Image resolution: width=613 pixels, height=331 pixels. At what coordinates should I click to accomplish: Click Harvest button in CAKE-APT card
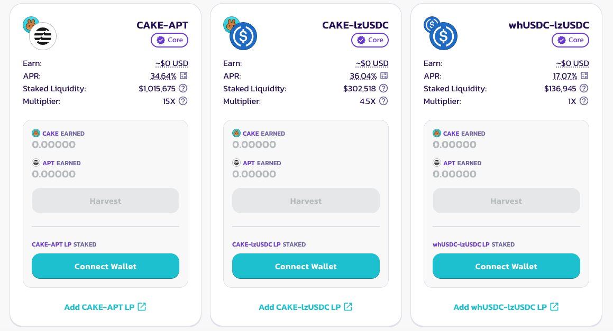click(105, 201)
